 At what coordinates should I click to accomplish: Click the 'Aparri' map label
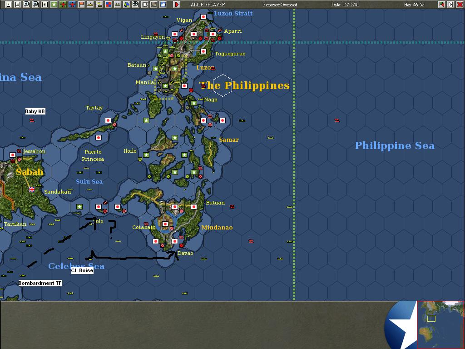233,31
